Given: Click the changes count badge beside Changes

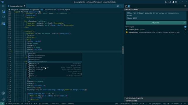Looking at the screenshot, I should [185, 27].
